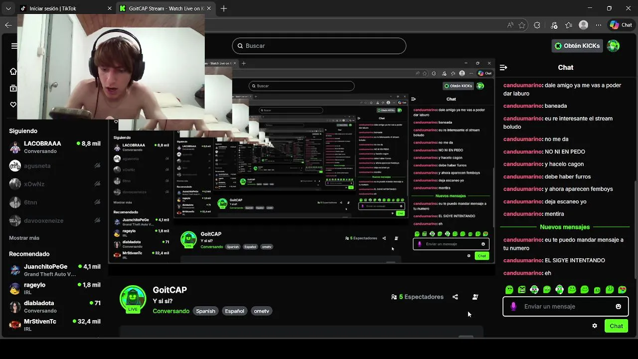
Task: Open Copilot Chat in Edge
Action: 621,25
